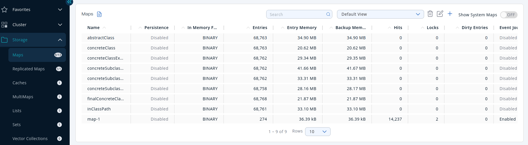Open Replicated Maps in sidebar
The image size is (528, 145).
(28, 69)
